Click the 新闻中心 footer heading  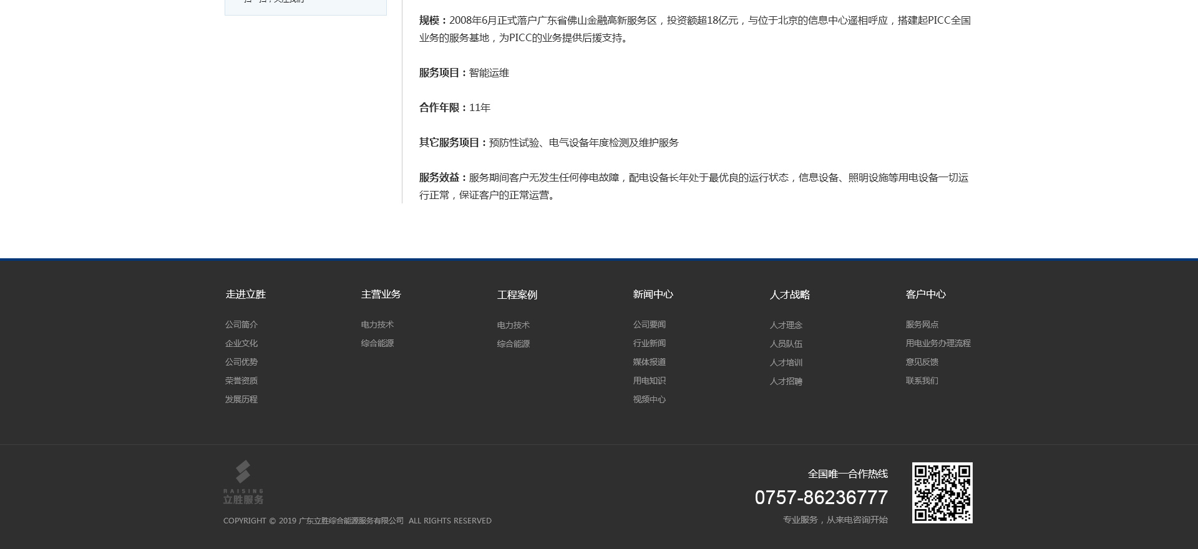[x=653, y=294]
